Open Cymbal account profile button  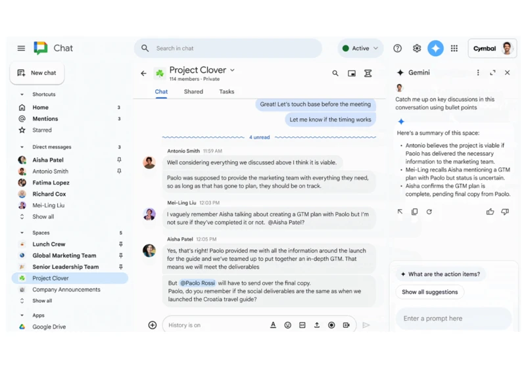click(492, 48)
